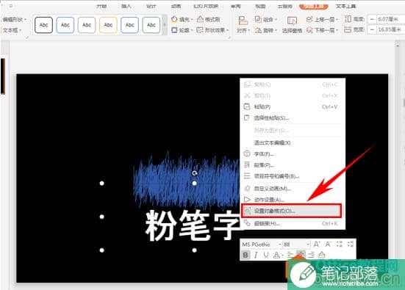Click the Align (对齐) icon
The image size is (405, 290).
point(243,21)
